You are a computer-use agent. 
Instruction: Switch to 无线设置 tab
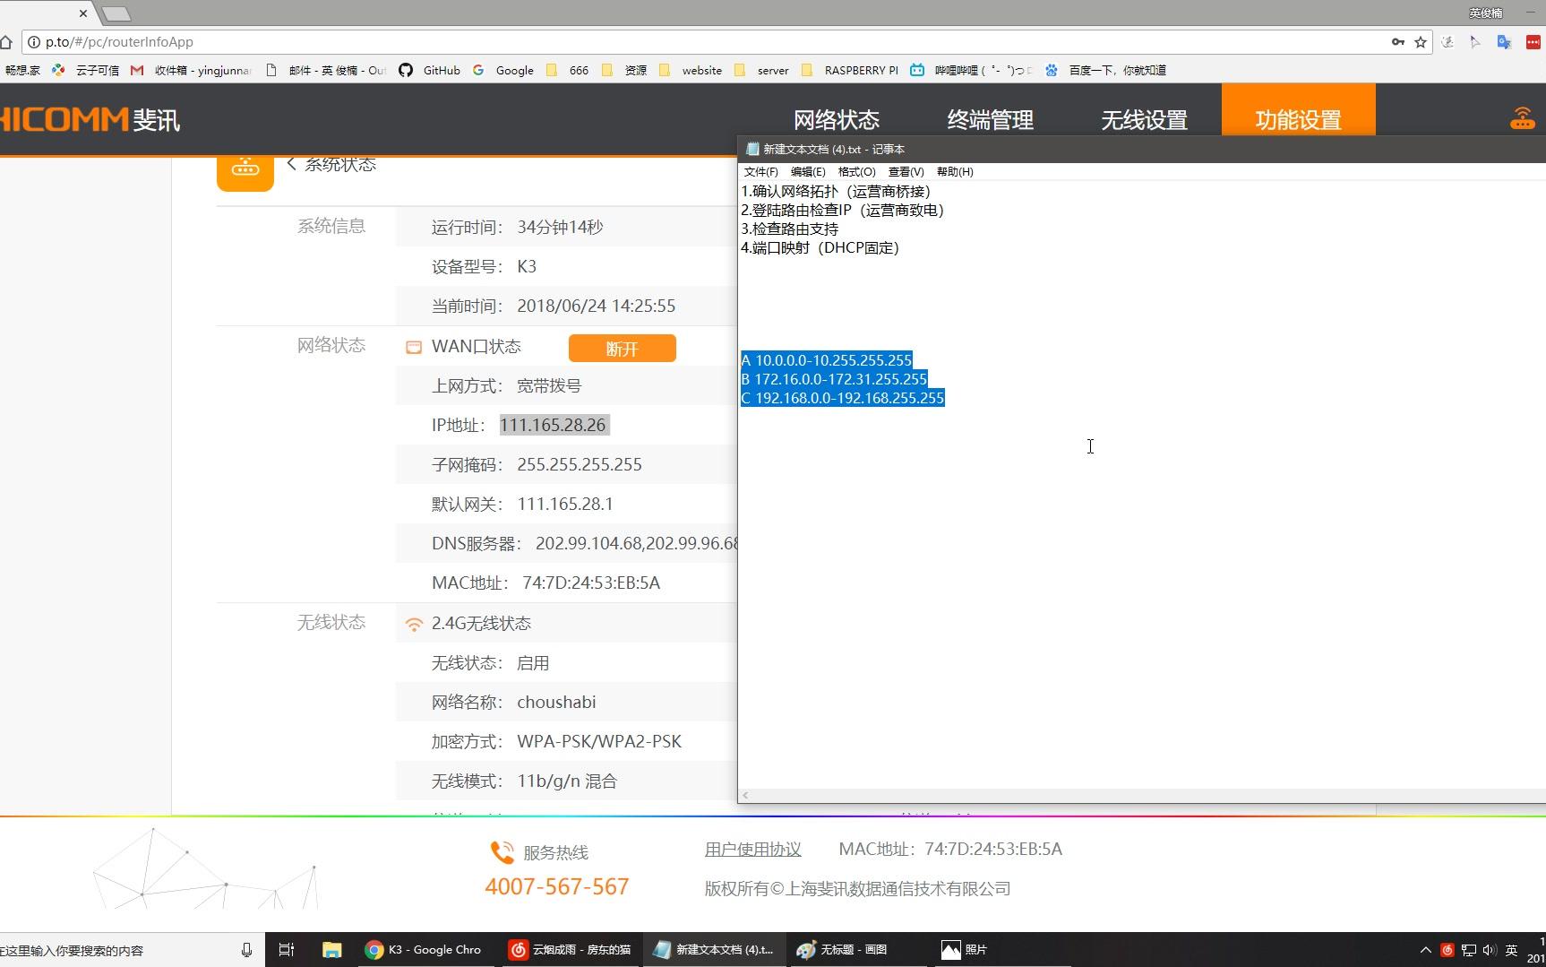tap(1145, 119)
